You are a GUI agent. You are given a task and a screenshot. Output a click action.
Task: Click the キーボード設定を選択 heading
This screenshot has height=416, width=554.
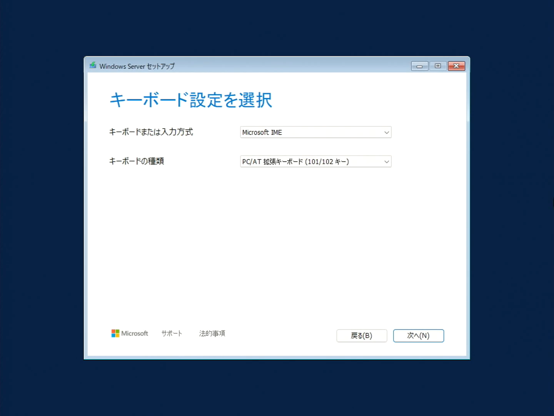tap(191, 100)
